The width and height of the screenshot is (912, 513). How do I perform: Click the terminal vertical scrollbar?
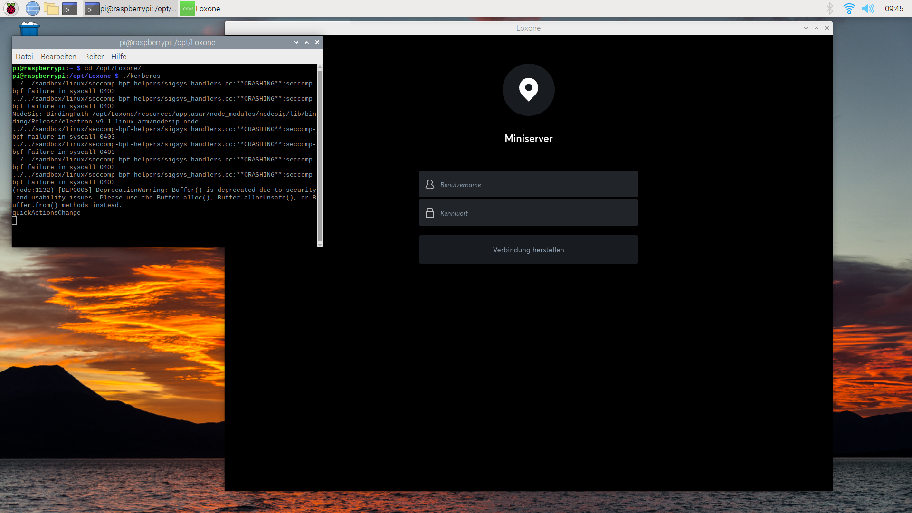[x=320, y=156]
